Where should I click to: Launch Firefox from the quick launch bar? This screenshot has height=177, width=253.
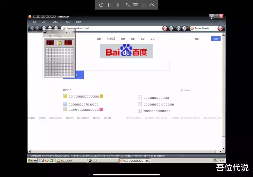coord(47,160)
